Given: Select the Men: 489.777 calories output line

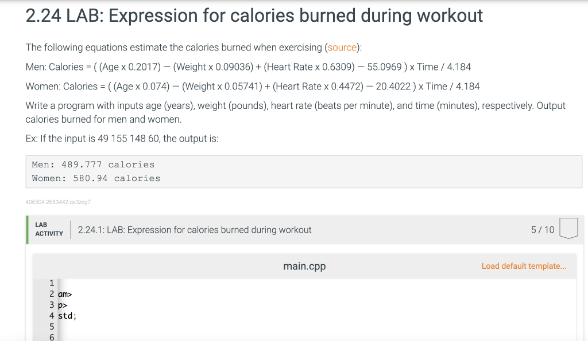Looking at the screenshot, I should [x=94, y=164].
